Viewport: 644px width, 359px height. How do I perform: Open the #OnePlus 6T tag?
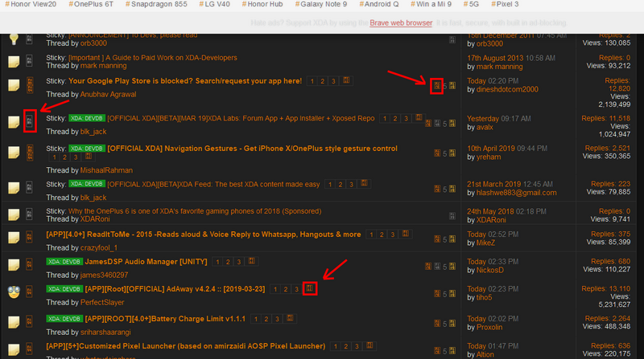91,4
